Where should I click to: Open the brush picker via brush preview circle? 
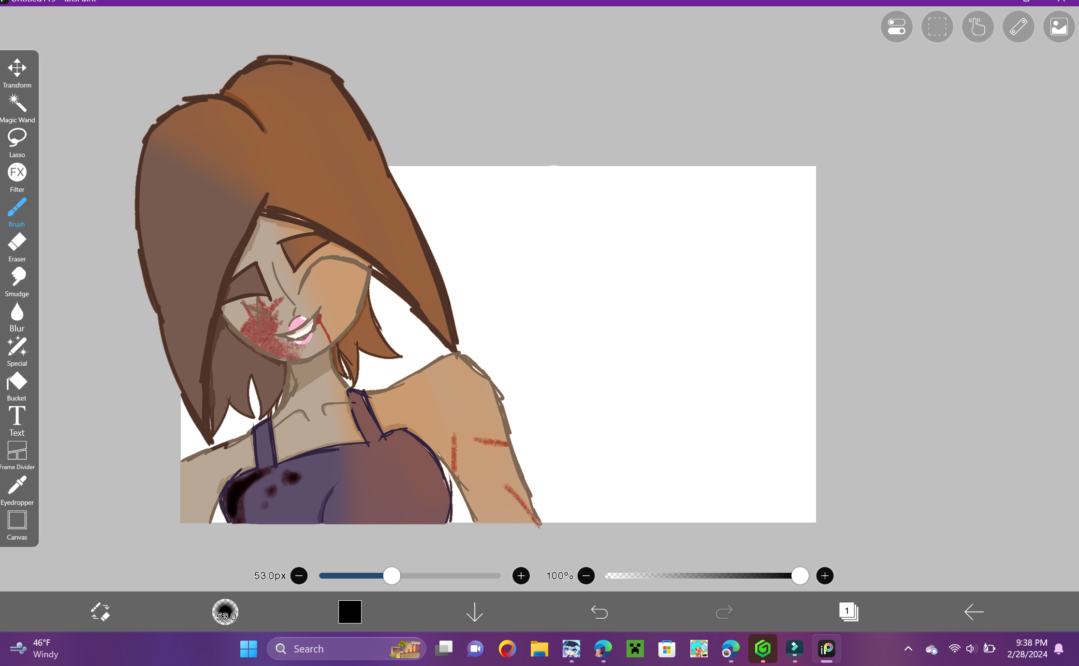click(225, 611)
